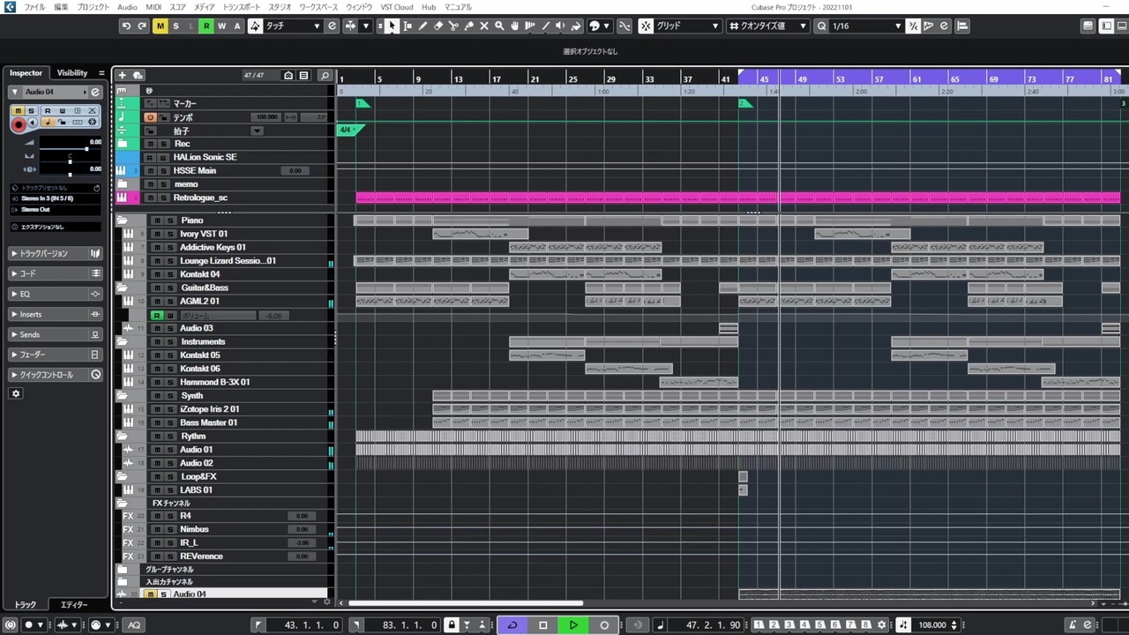Click the Undo arrow icon

click(127, 26)
